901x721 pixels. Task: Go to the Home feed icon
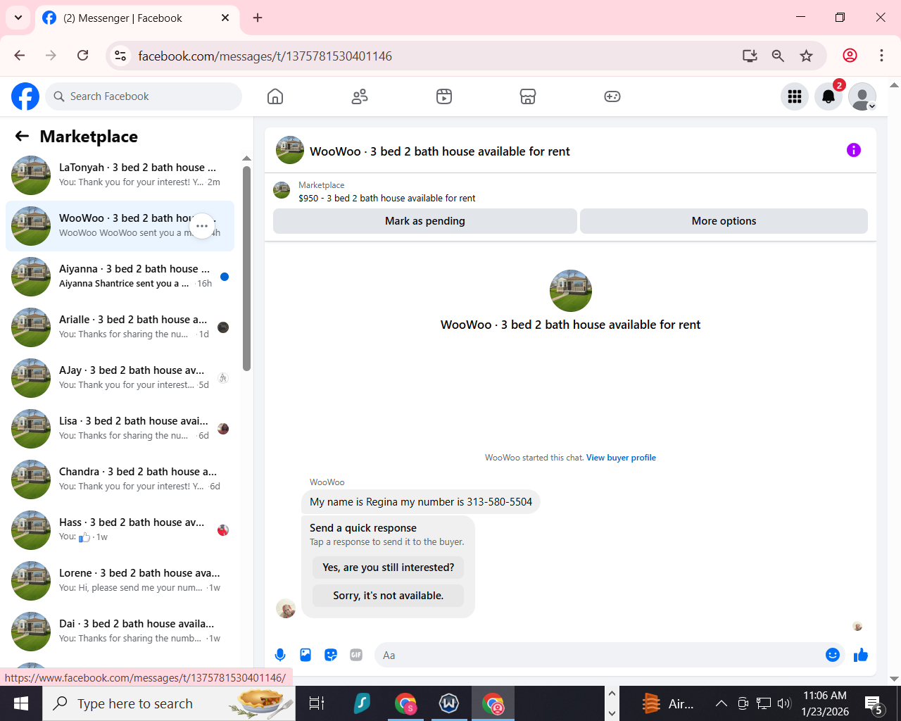click(x=275, y=96)
